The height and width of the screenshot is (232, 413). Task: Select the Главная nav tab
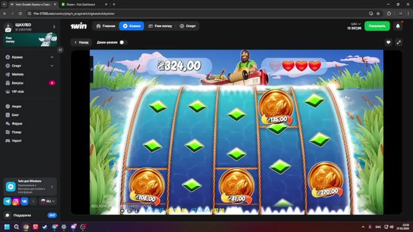coord(105,26)
